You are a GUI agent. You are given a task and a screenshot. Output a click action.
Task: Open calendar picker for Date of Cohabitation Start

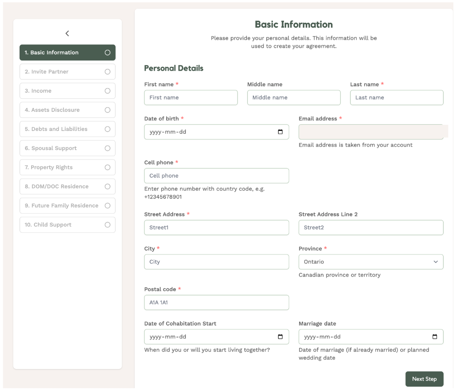280,337
